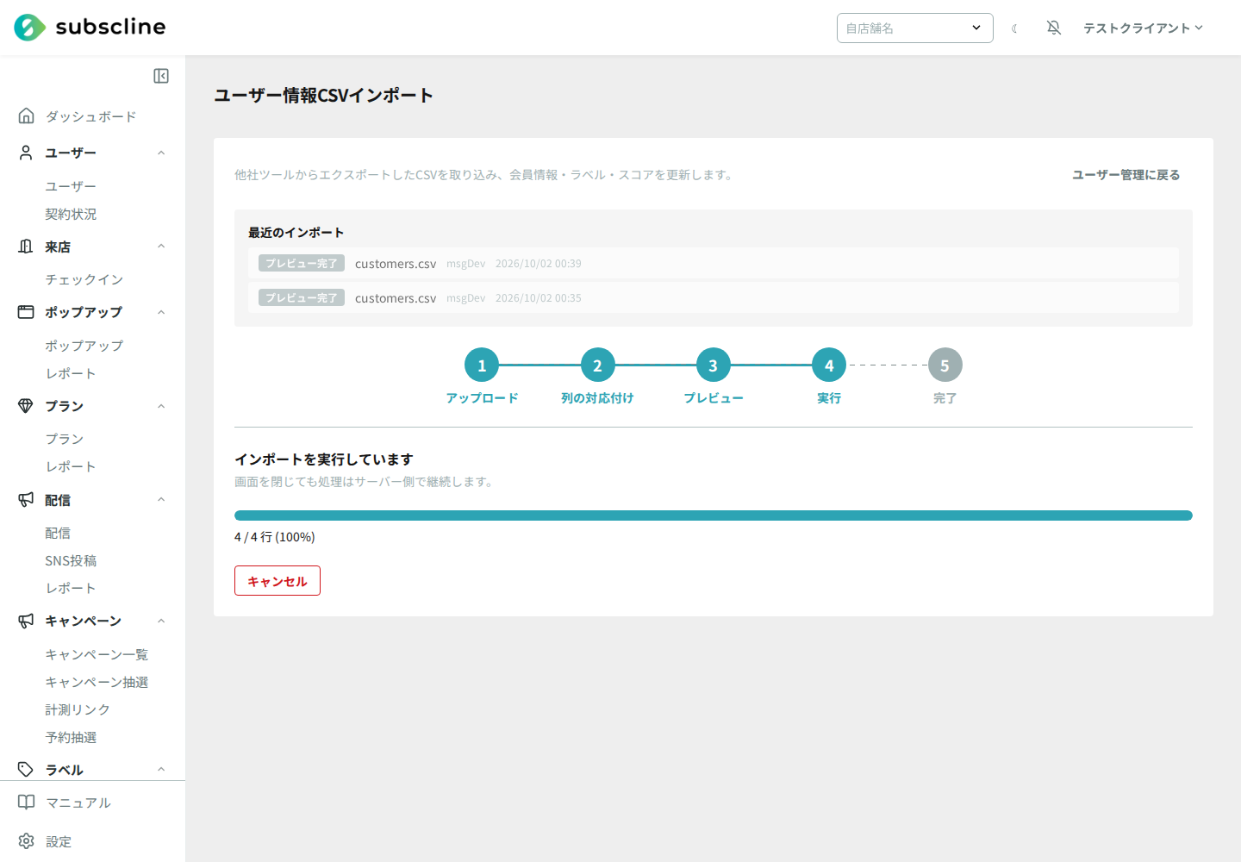Click ユーザー管理に戻る link
Image resolution: width=1241 pixels, height=862 pixels.
tap(1126, 175)
